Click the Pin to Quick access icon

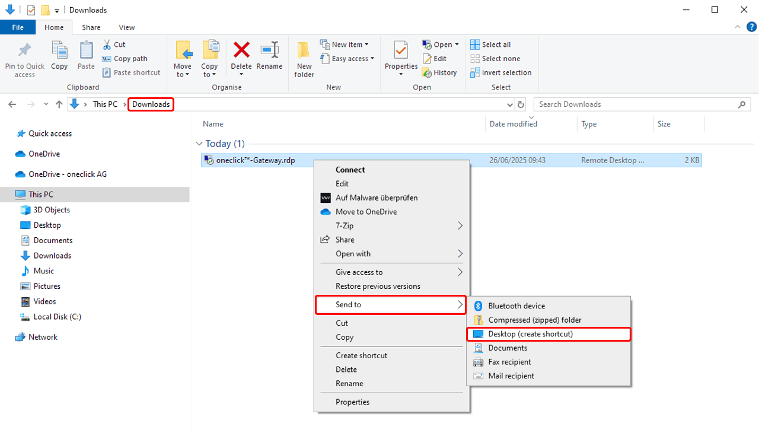click(24, 50)
